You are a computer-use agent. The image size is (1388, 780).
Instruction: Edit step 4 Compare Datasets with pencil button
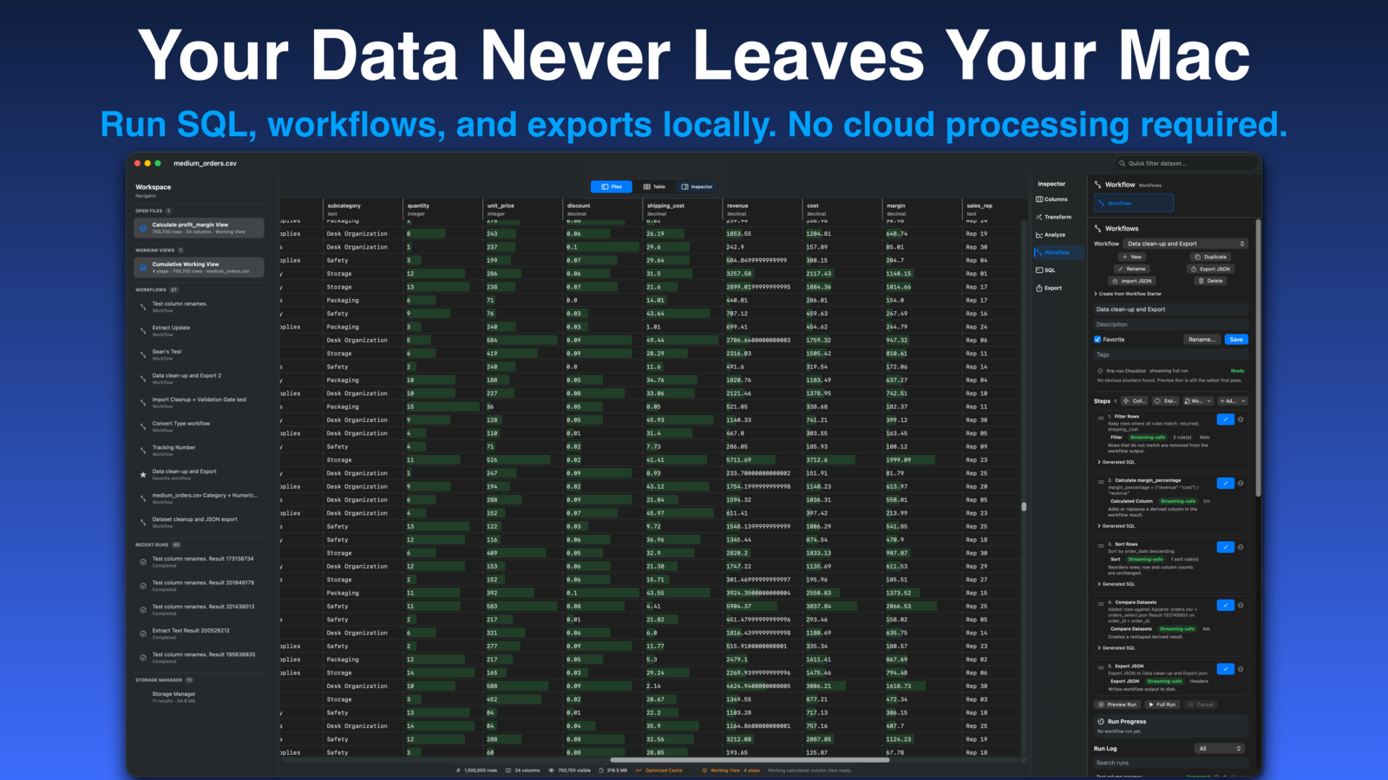tap(1225, 605)
